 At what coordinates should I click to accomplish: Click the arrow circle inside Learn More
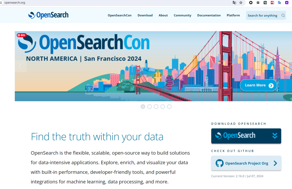(x=271, y=85)
